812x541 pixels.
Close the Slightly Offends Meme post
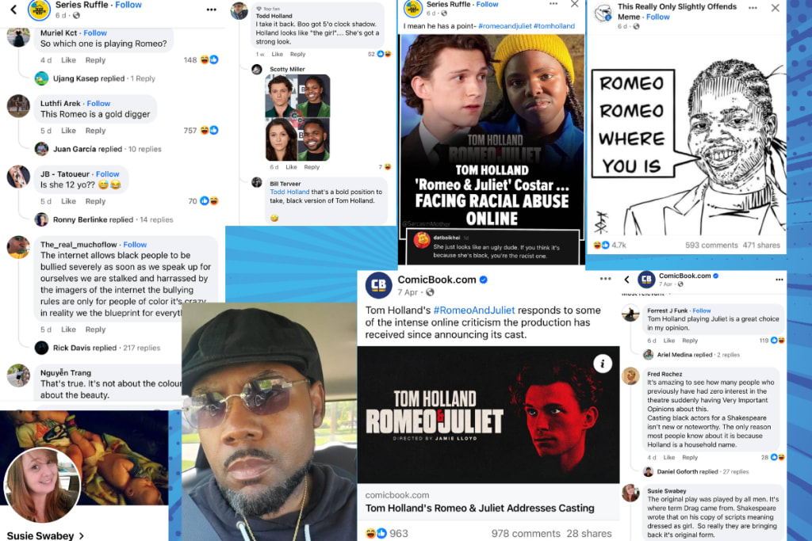(776, 8)
